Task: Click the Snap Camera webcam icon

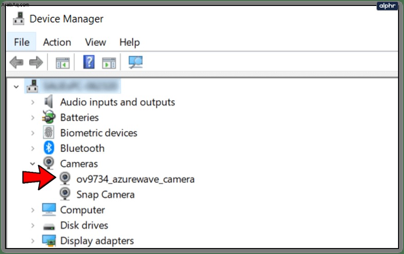Action: point(65,194)
